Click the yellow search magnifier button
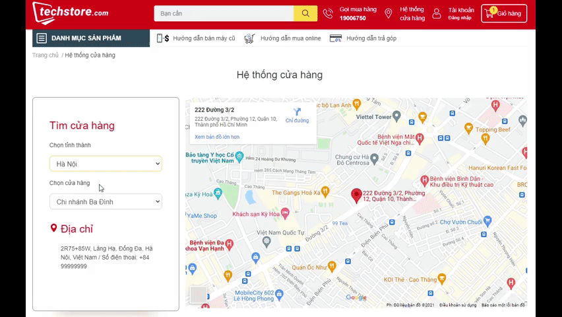Viewport: 562px width, 317px height. click(x=305, y=13)
